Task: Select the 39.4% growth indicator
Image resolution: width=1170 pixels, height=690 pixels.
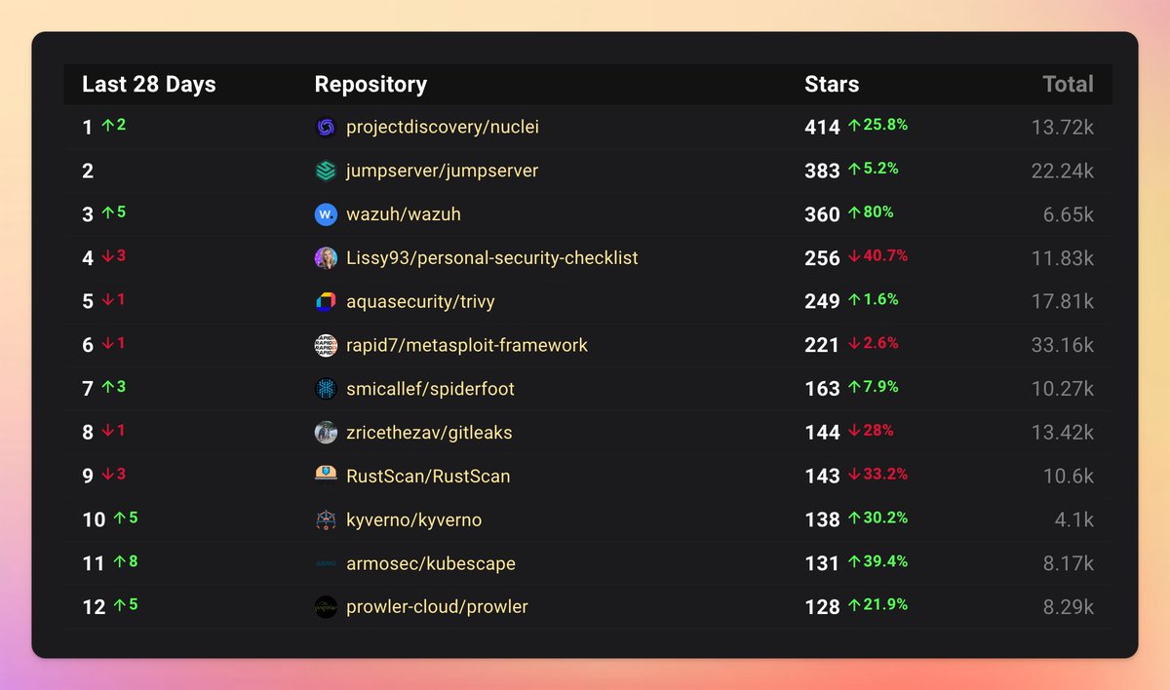Action: [x=877, y=561]
